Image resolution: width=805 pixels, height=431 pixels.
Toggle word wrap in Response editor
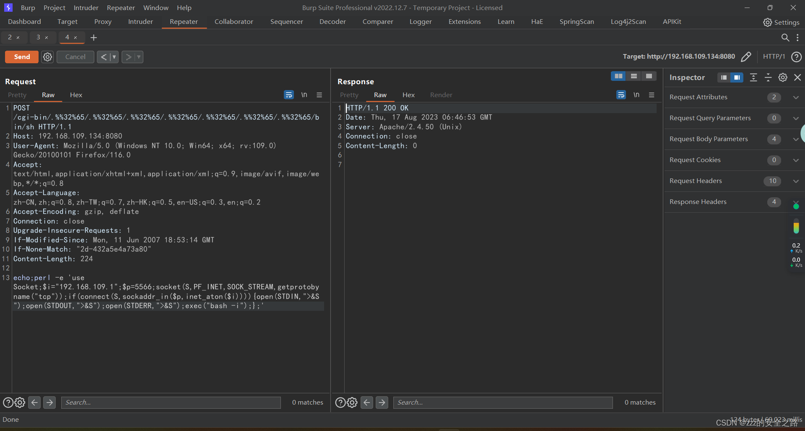pos(621,95)
